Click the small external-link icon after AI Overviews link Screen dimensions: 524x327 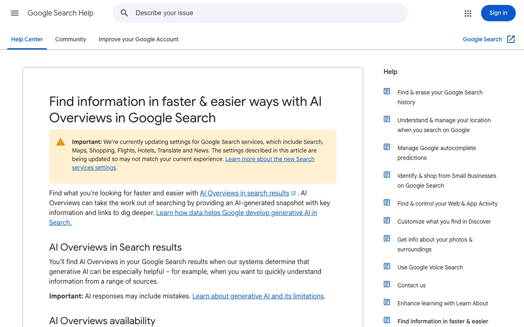point(293,193)
